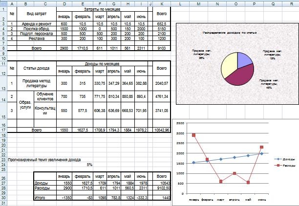The image size is (299, 206).
Task: Click the 'Консультации' cell
Action: coord(45,111)
